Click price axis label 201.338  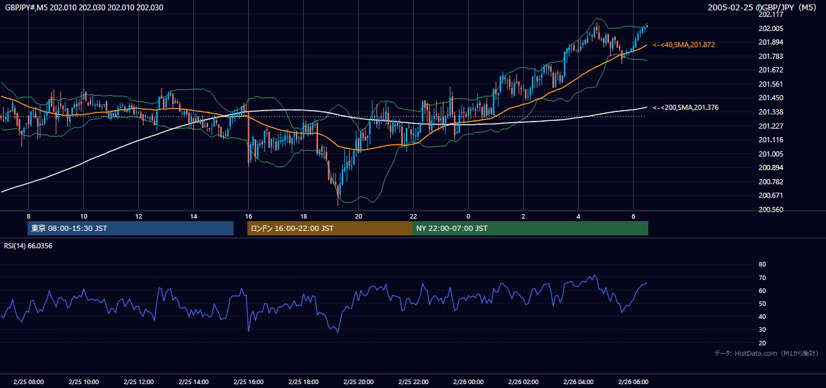771,112
